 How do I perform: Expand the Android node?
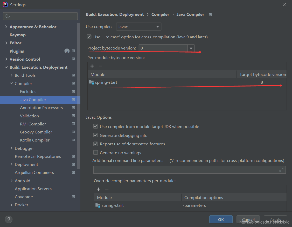click(x=11, y=180)
